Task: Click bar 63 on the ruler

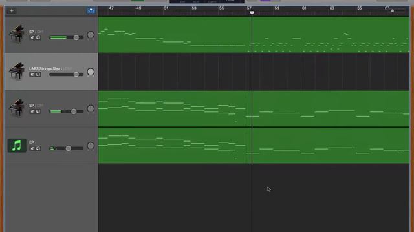Action: [332, 8]
